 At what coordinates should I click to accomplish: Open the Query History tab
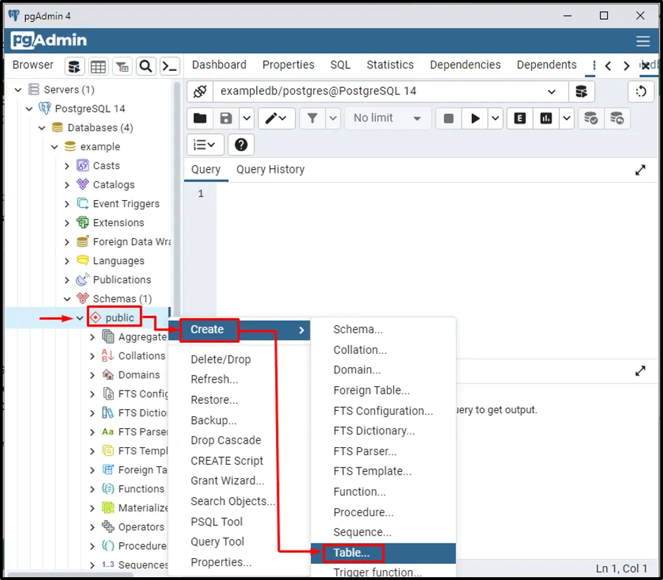[x=270, y=169]
